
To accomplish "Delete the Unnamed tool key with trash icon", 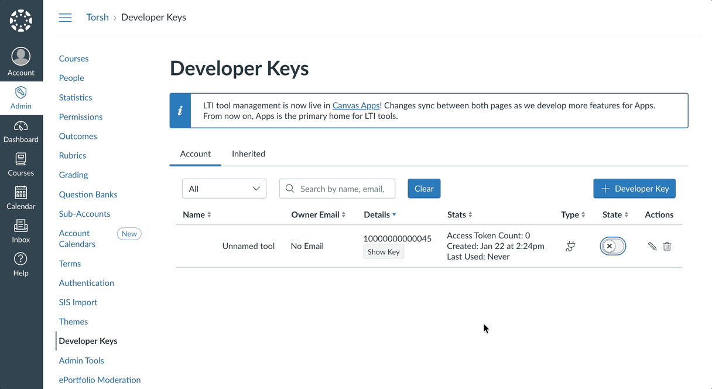I will pyautogui.click(x=667, y=247).
